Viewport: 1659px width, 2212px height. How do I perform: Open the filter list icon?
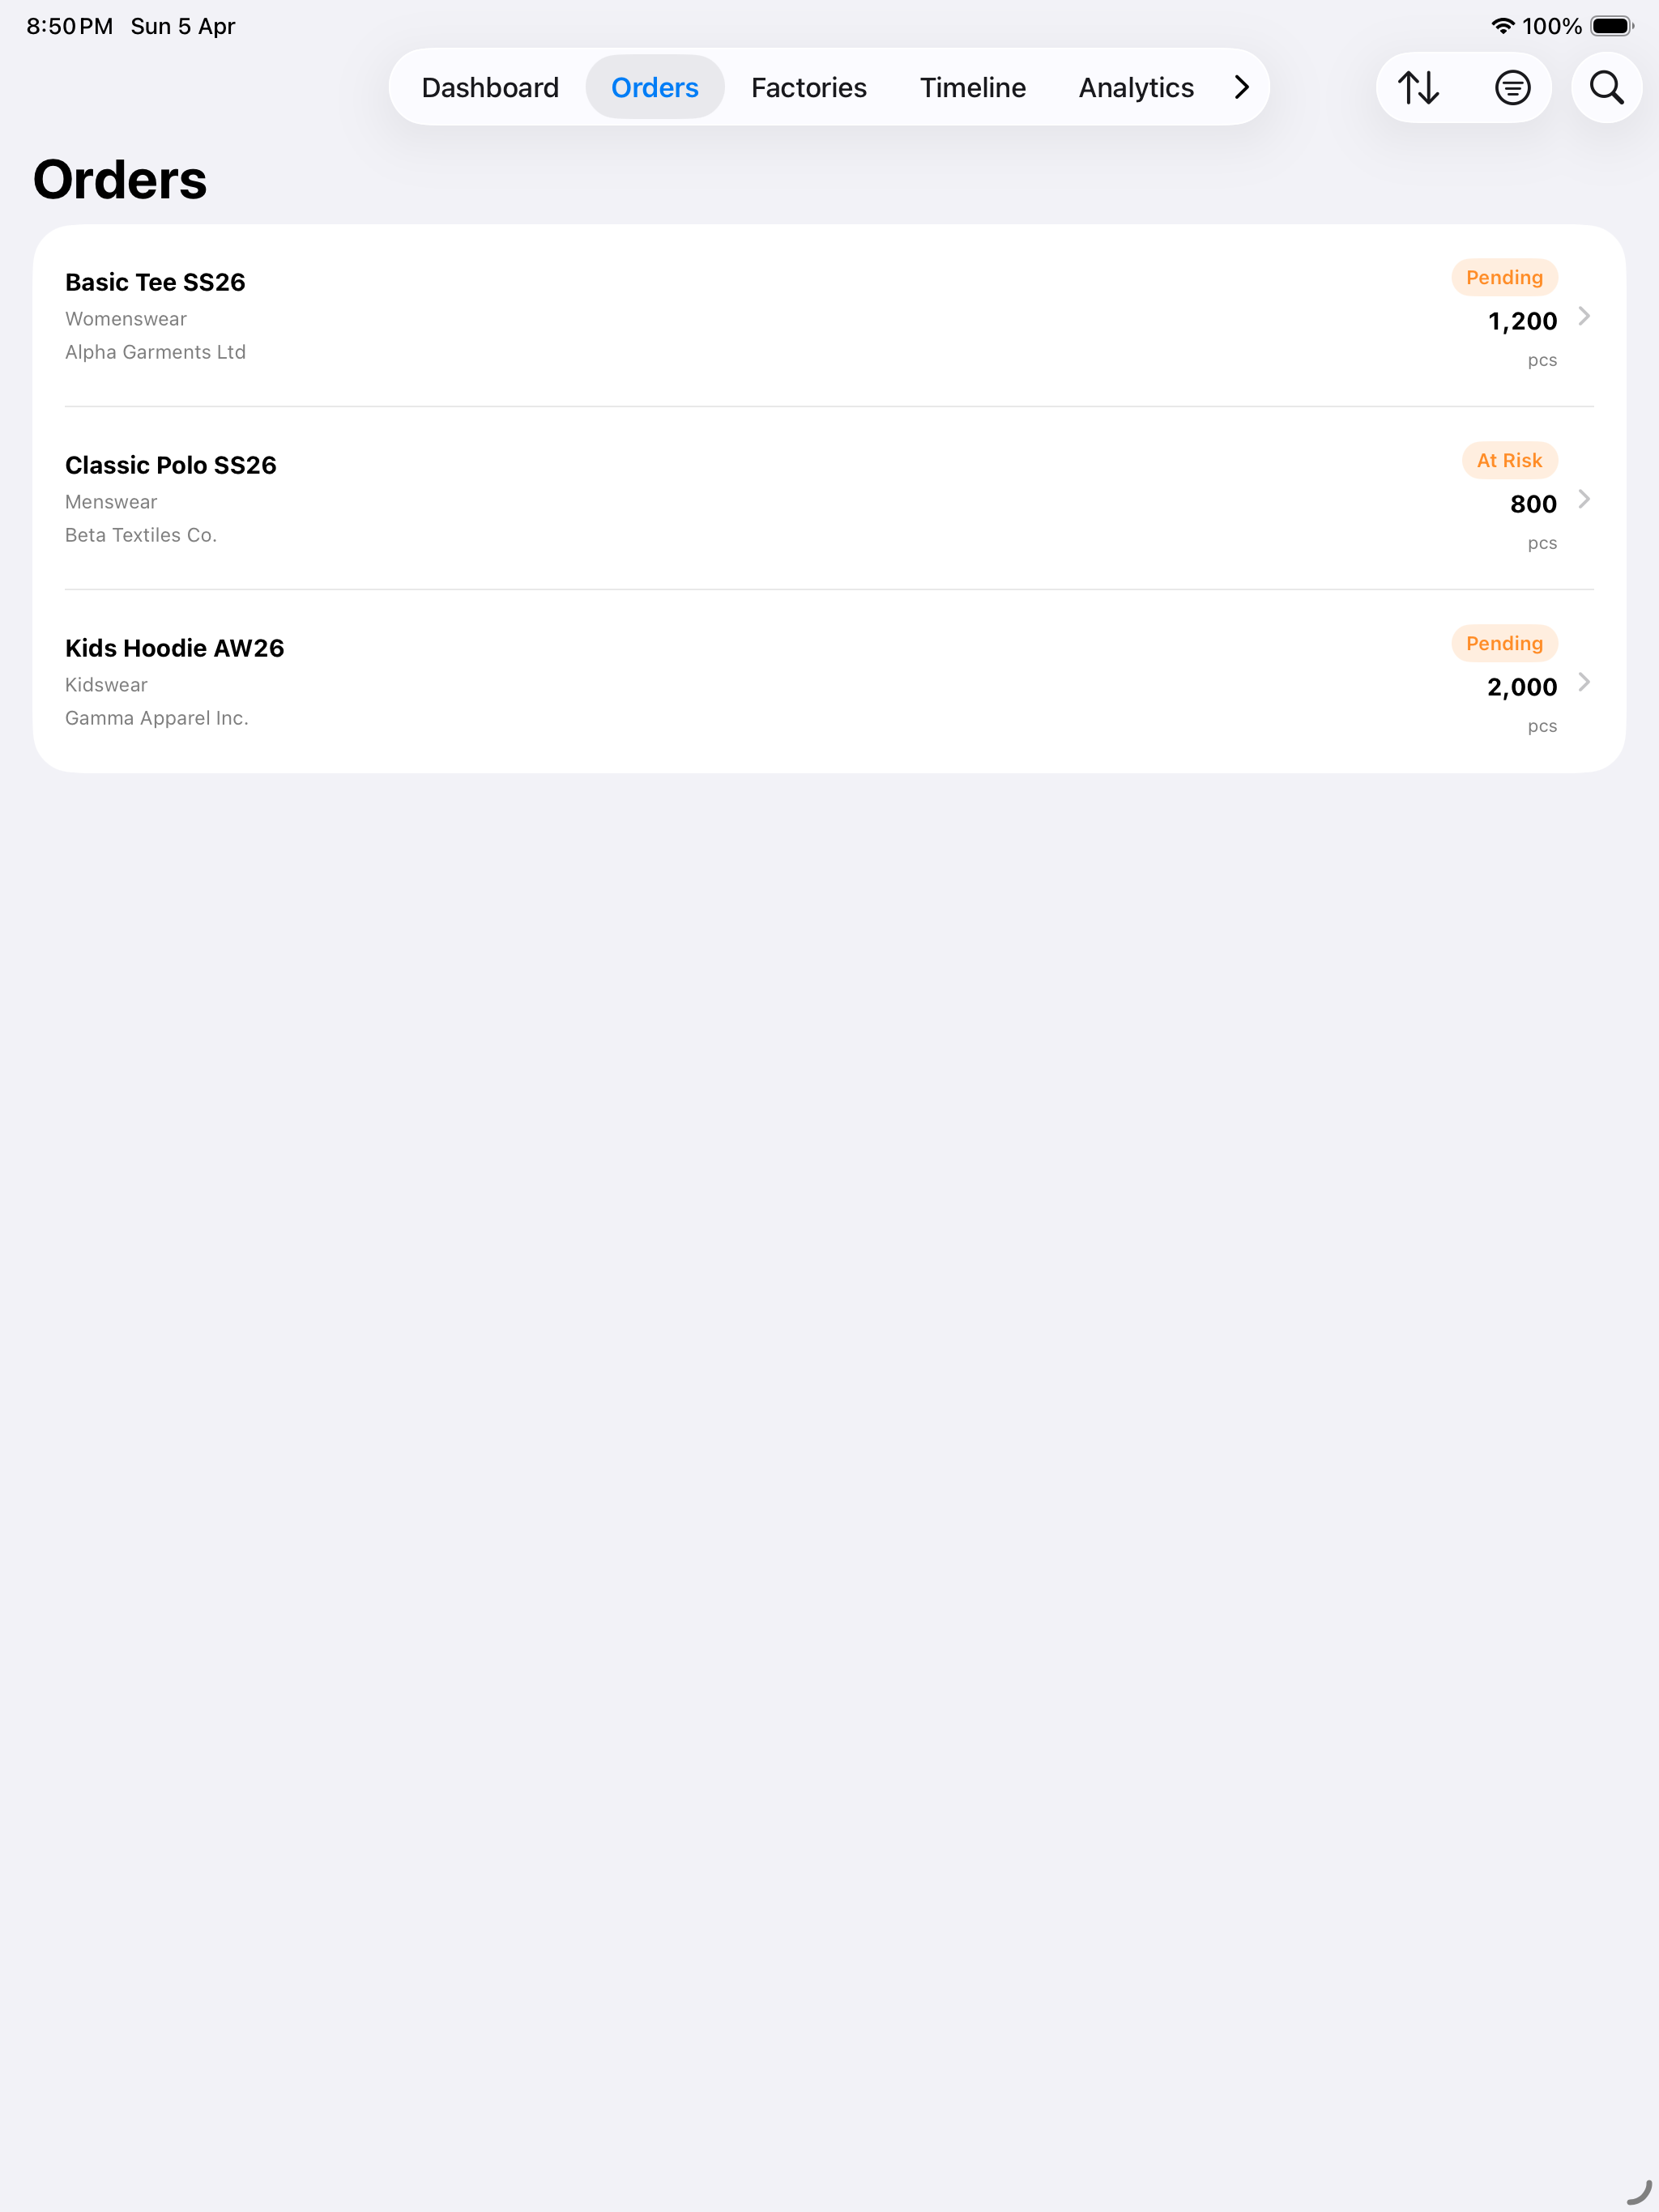pos(1512,88)
